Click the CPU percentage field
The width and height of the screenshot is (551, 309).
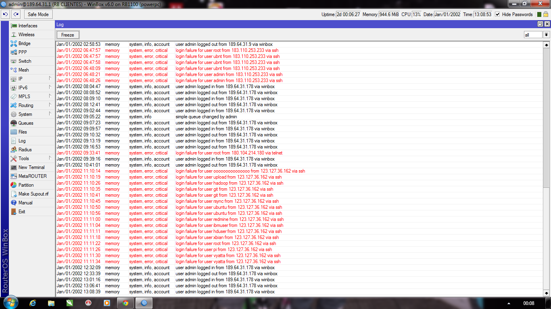[417, 14]
